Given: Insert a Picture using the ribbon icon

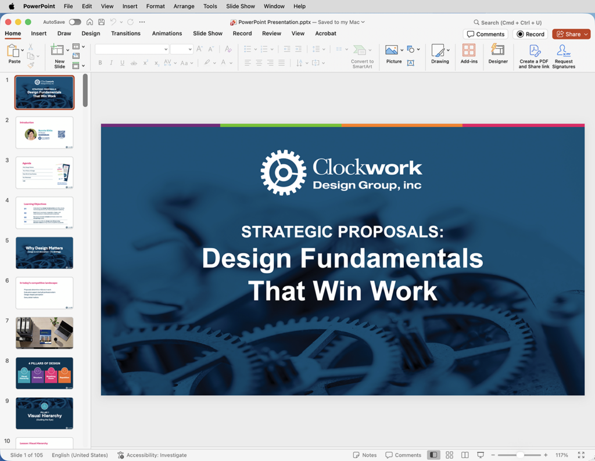Looking at the screenshot, I should [391, 50].
